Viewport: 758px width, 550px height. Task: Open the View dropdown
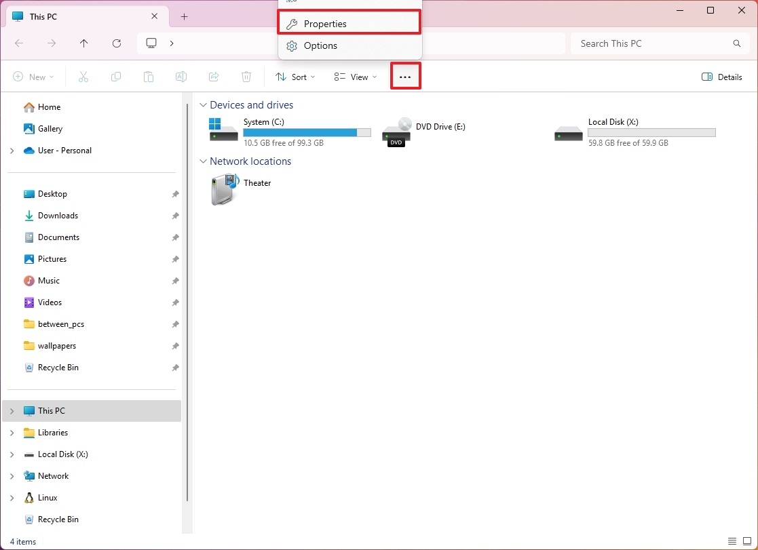pyautogui.click(x=356, y=77)
